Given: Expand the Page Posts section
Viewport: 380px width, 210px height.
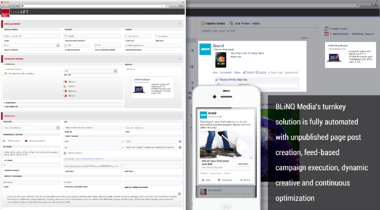Looking at the screenshot, I should tap(4, 103).
